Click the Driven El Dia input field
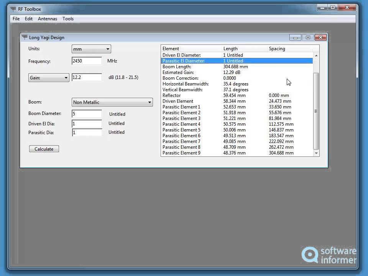The image size is (368, 276). pos(87,124)
